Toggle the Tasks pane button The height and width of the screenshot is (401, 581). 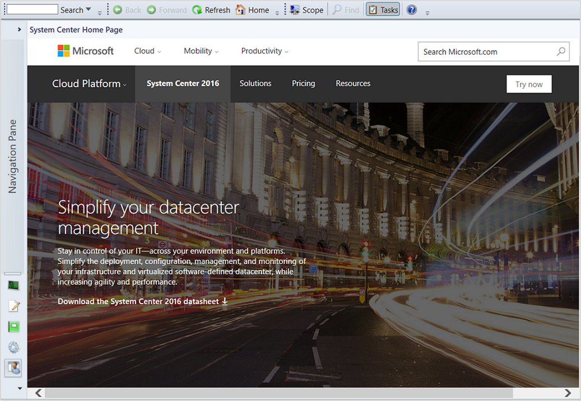click(x=383, y=10)
